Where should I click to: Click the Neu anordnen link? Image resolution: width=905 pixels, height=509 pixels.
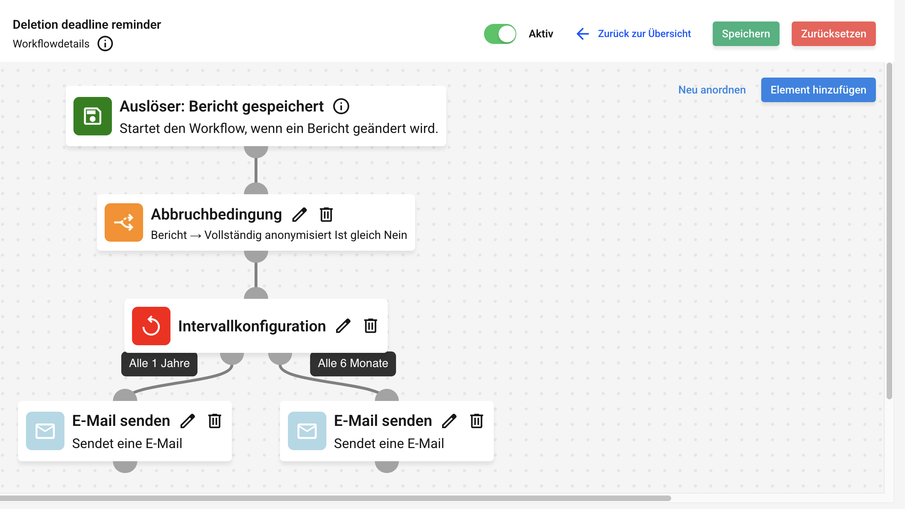(x=712, y=90)
